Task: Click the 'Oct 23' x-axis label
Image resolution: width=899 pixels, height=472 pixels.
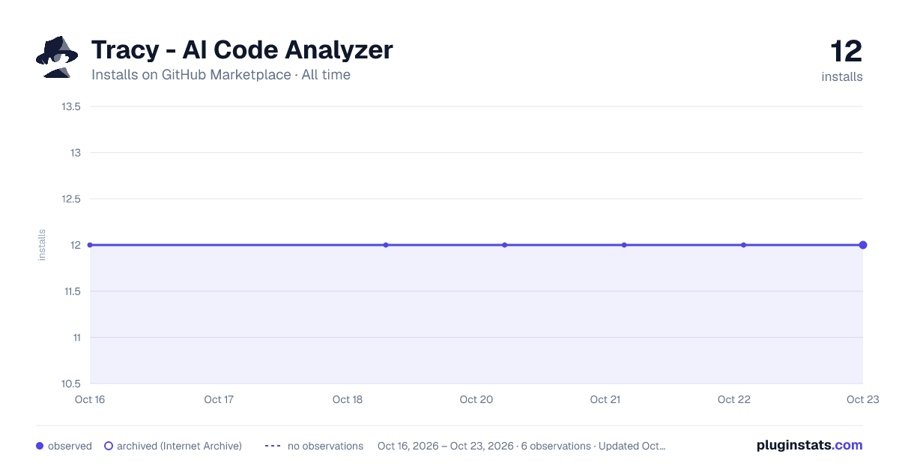Action: (862, 399)
